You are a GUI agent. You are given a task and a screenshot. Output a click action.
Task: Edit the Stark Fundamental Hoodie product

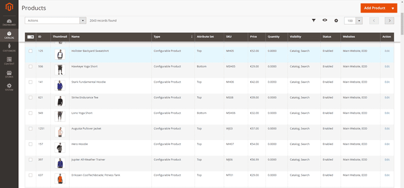click(x=387, y=82)
